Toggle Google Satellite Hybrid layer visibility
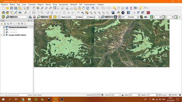Screen dimensions: 182x102 (4, 35)
